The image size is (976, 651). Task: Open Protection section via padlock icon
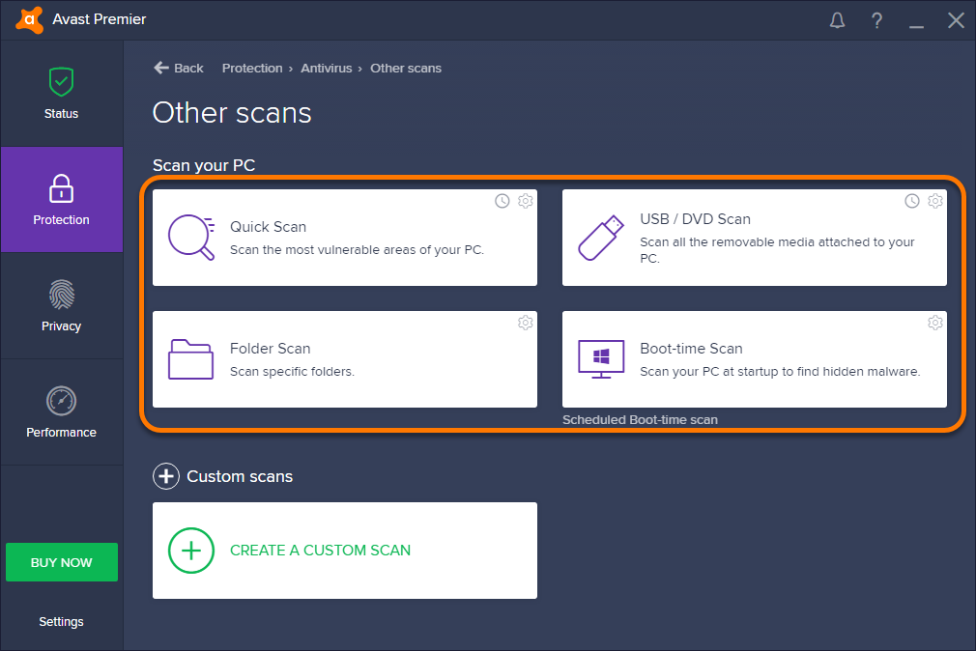tap(61, 187)
